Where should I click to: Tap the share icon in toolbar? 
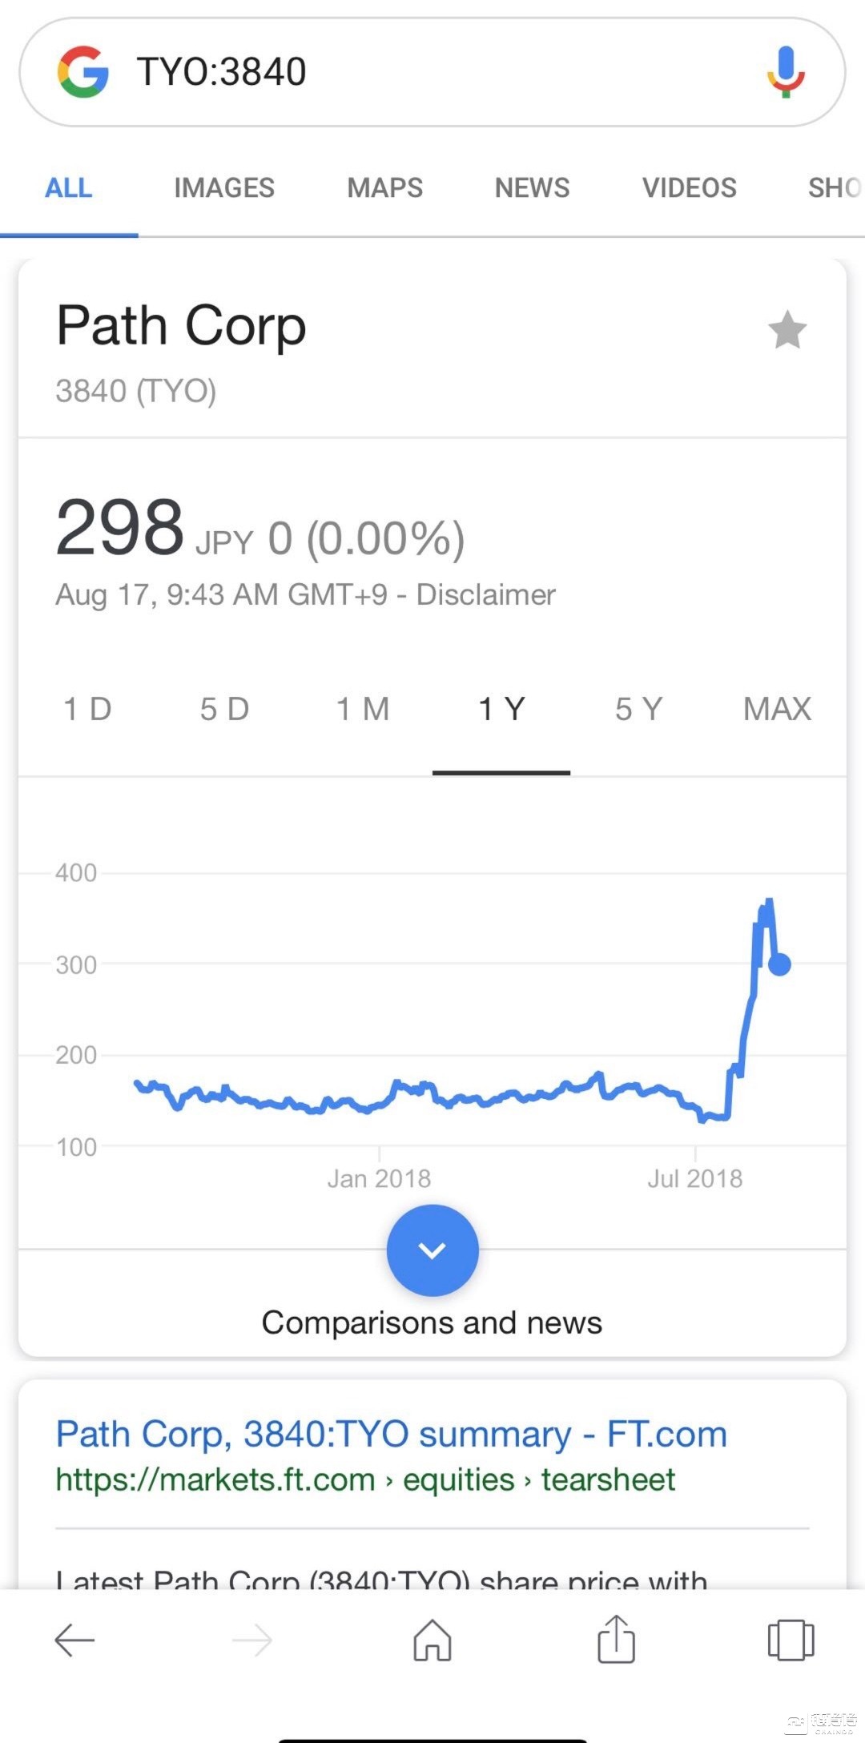click(x=616, y=1639)
